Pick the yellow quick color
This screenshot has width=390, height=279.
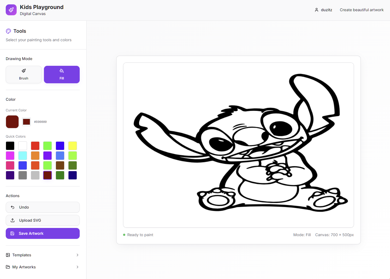point(73,146)
